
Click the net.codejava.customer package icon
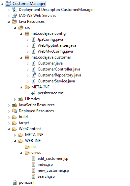pos(27,57)
